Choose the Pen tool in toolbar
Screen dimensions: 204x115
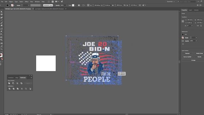pos(2,18)
